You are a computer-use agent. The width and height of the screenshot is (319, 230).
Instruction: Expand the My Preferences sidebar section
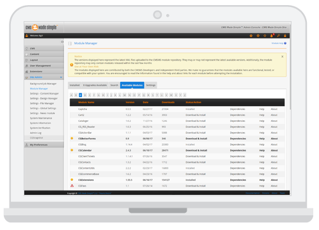point(44,145)
